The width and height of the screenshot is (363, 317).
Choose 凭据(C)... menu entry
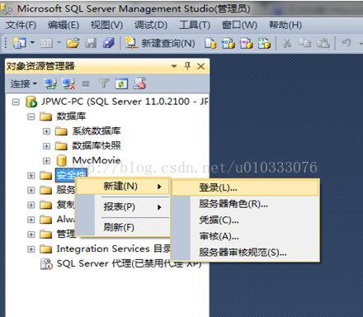245,220
